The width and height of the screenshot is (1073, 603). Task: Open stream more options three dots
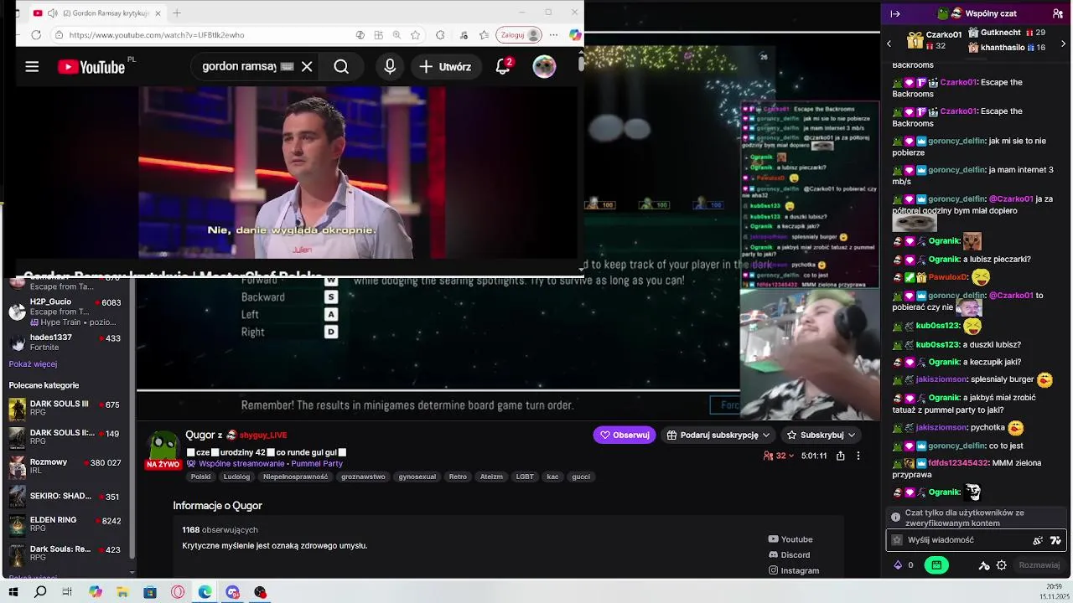[x=858, y=456]
